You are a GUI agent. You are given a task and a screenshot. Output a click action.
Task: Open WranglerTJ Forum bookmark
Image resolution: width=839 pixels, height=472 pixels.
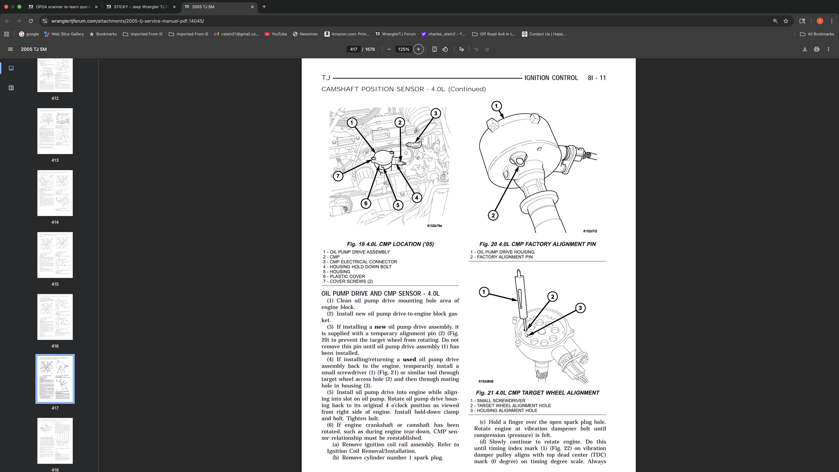point(395,34)
